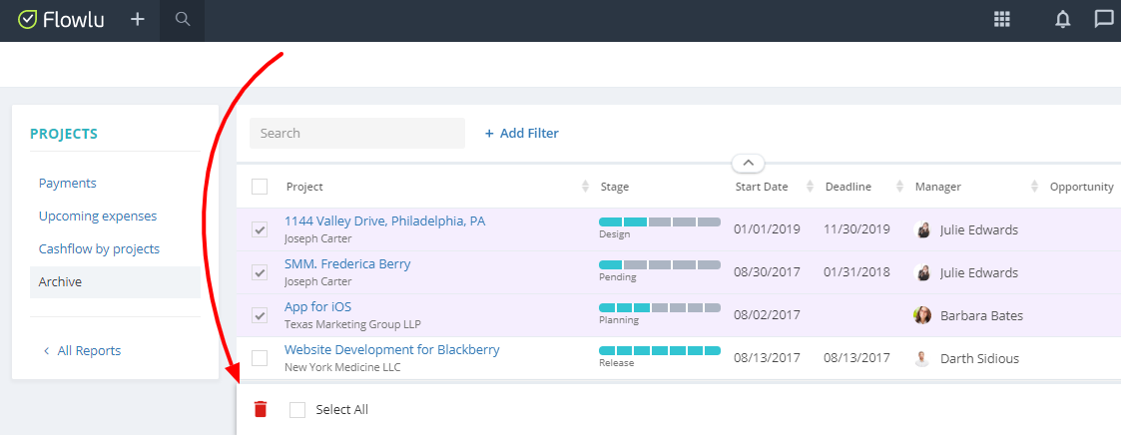Click the Release stage progress bar
This screenshot has height=435, width=1121.
pos(659,351)
